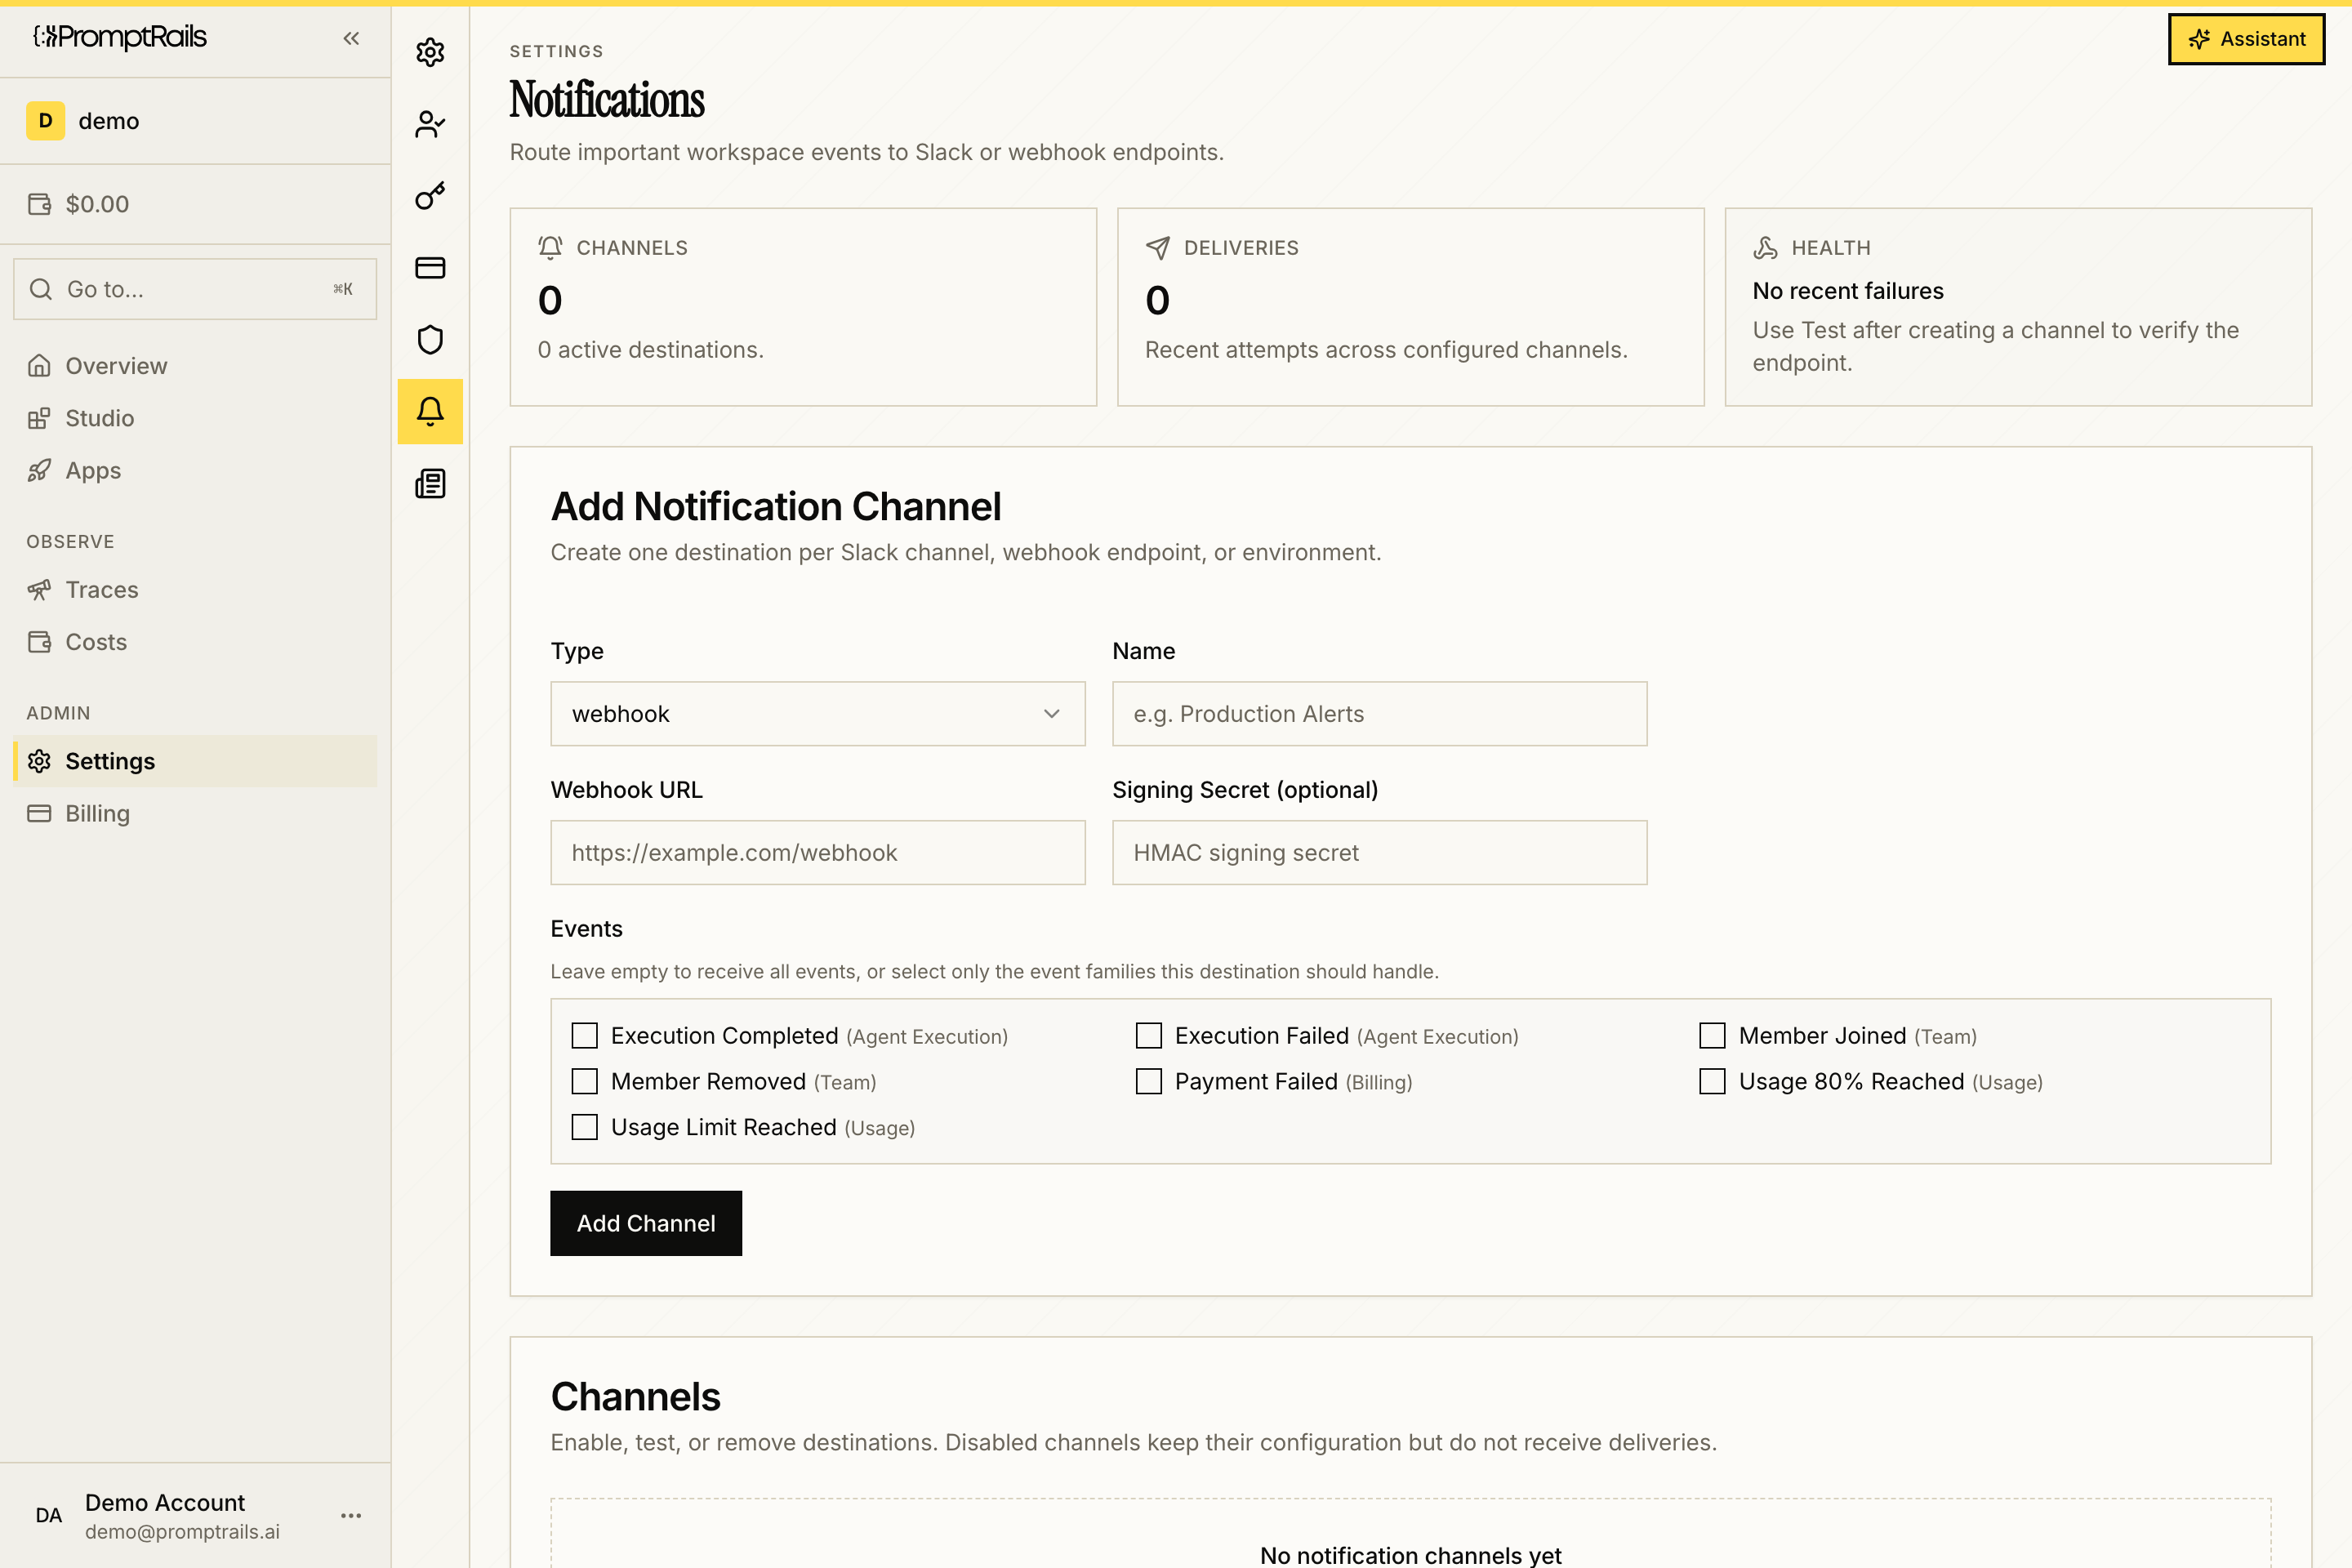
Task: Check Usage Limit Reached event
Action: 584,1128
